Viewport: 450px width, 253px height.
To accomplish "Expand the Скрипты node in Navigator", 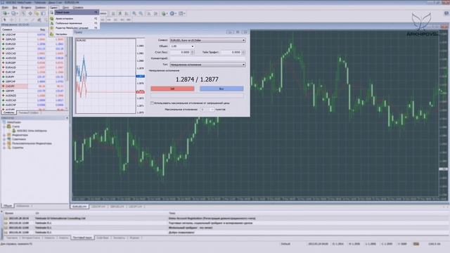I will [x=4, y=148].
